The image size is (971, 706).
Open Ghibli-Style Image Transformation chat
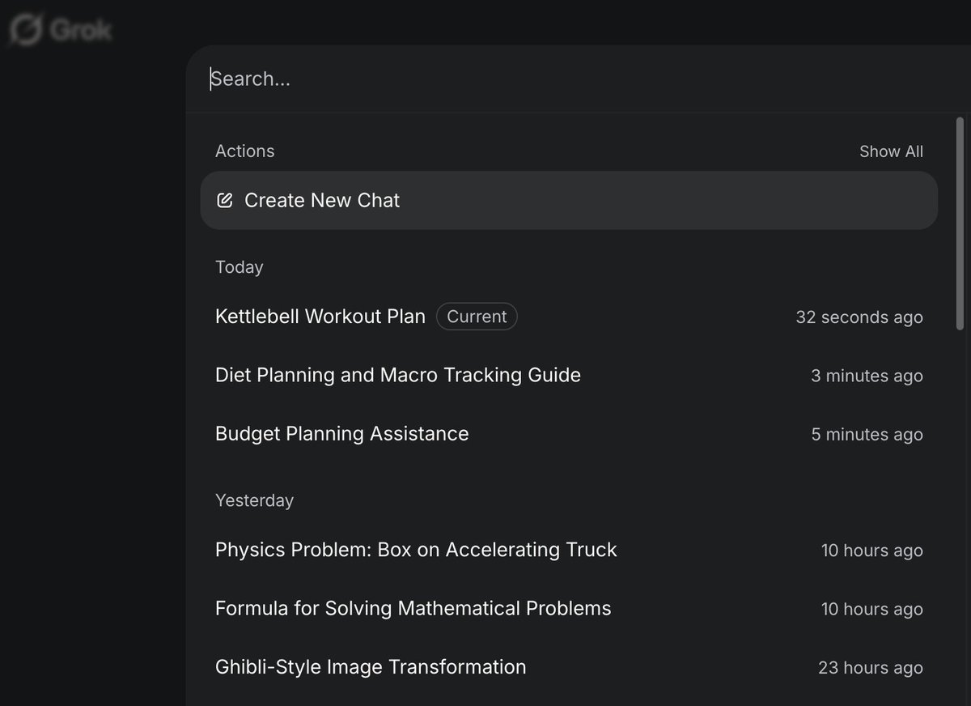569,666
